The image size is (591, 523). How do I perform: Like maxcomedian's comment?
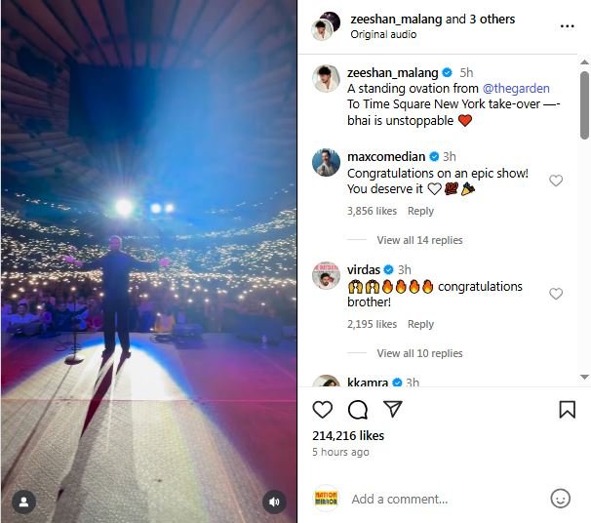(556, 181)
